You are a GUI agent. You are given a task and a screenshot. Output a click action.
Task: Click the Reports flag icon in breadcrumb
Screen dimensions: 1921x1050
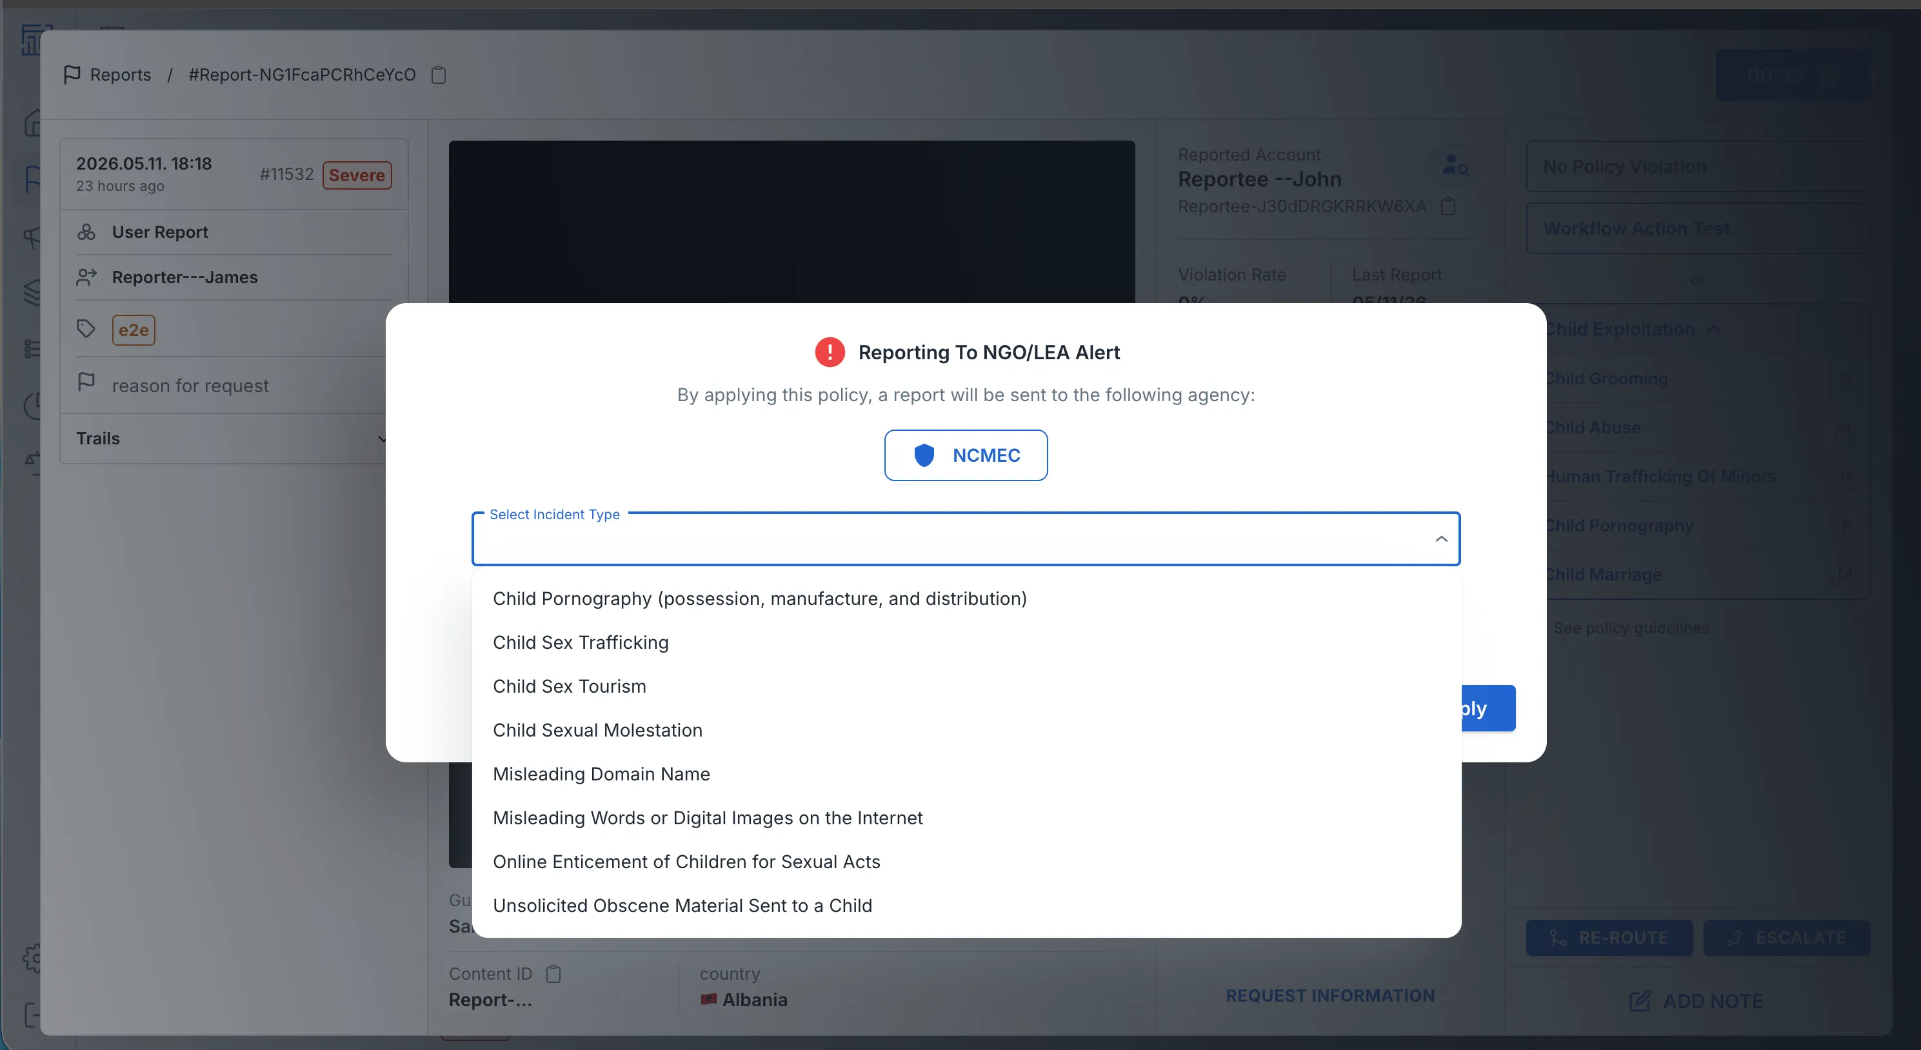[72, 75]
